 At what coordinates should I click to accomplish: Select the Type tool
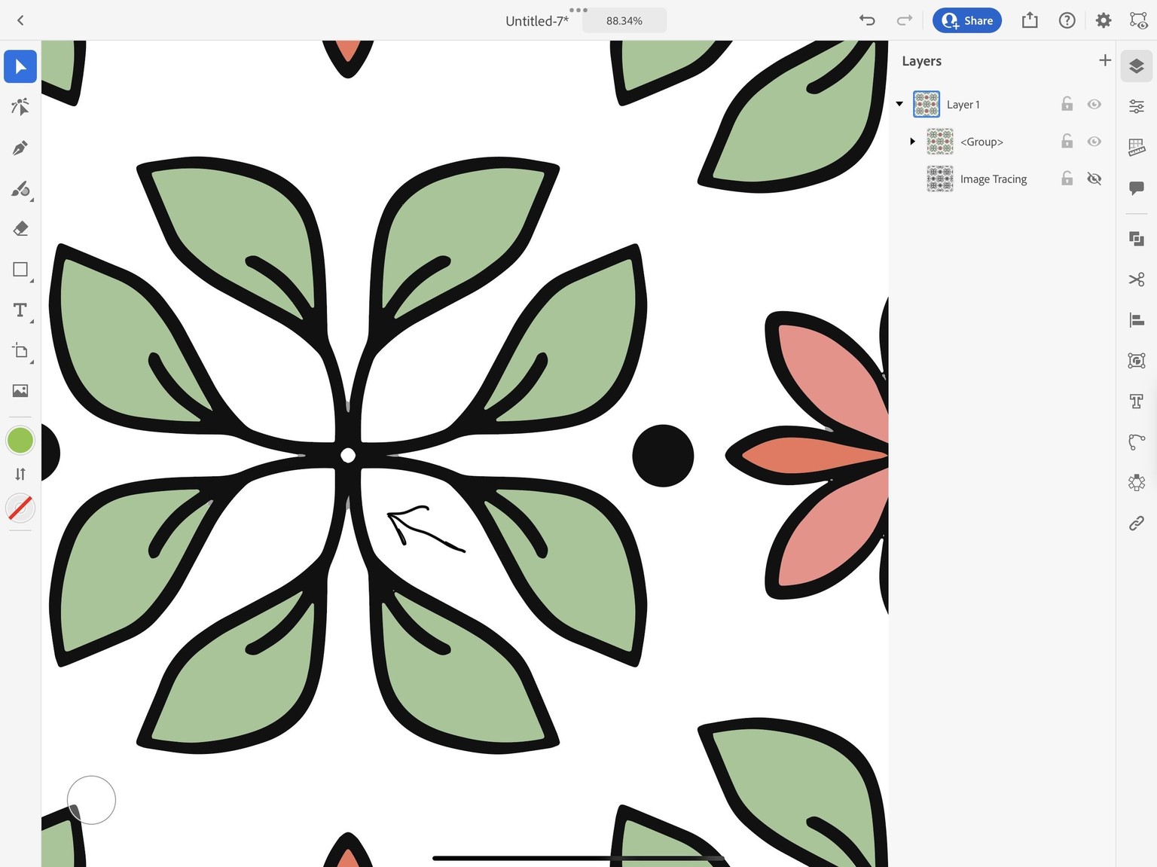coord(20,310)
